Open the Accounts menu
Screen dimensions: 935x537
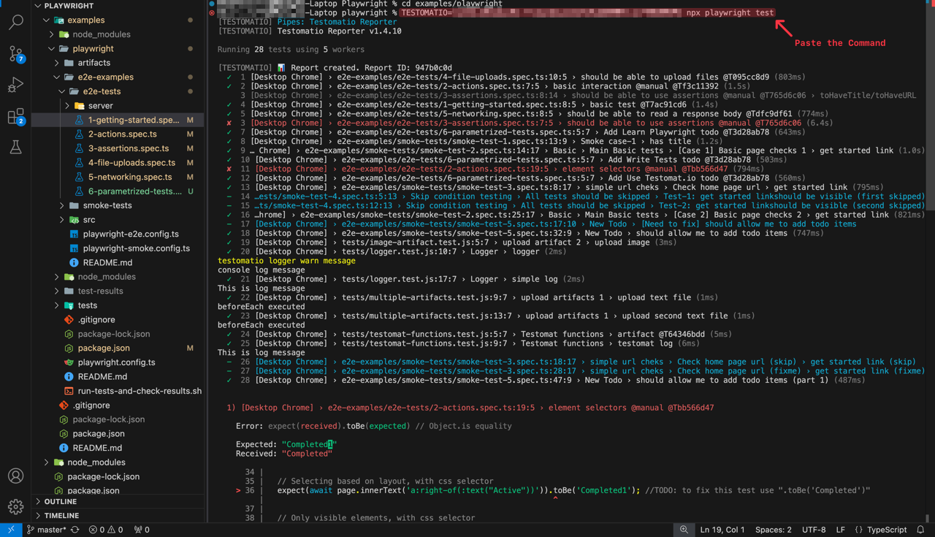coord(16,475)
